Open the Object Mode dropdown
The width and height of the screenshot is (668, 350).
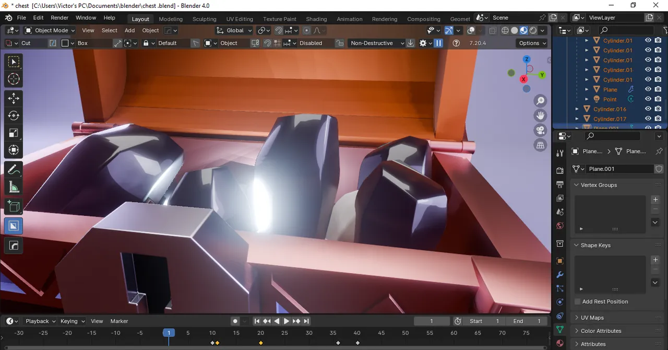click(50, 30)
